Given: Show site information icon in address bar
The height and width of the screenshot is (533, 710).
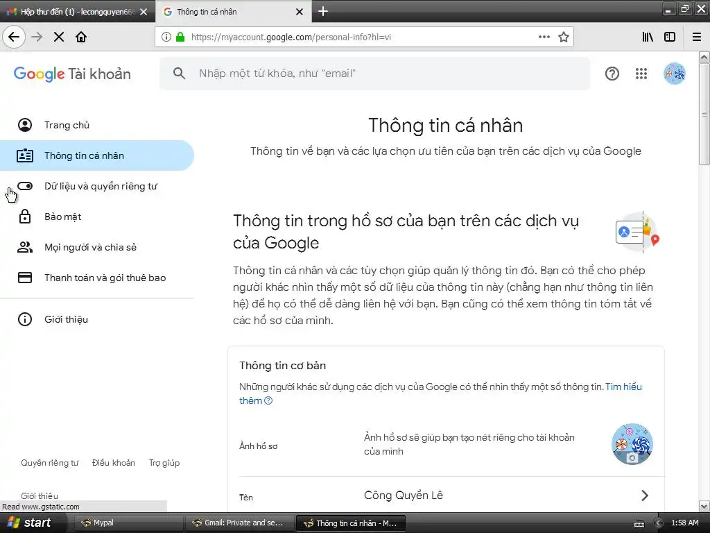Looking at the screenshot, I should pyautogui.click(x=166, y=37).
